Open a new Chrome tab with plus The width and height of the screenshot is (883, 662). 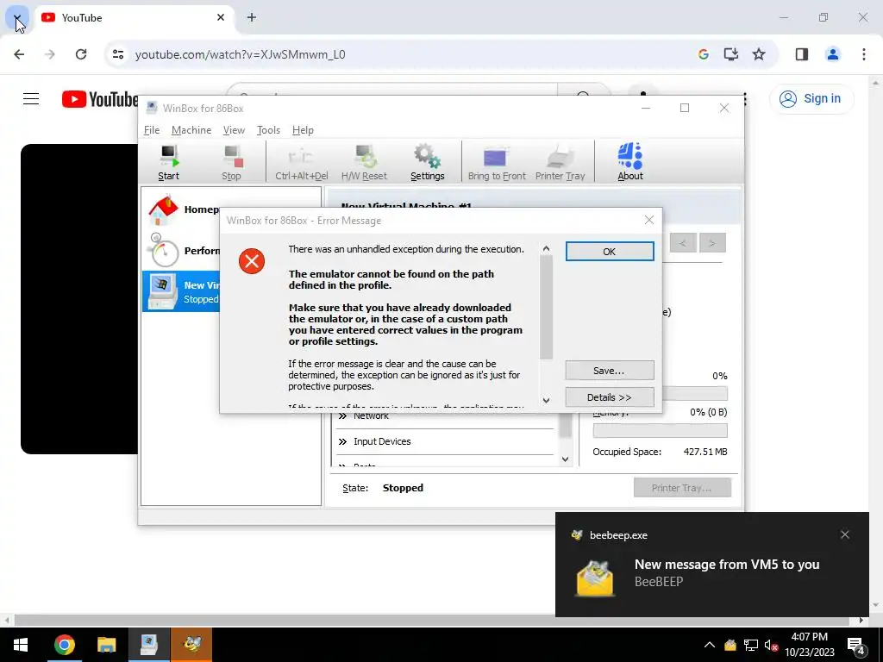[252, 17]
